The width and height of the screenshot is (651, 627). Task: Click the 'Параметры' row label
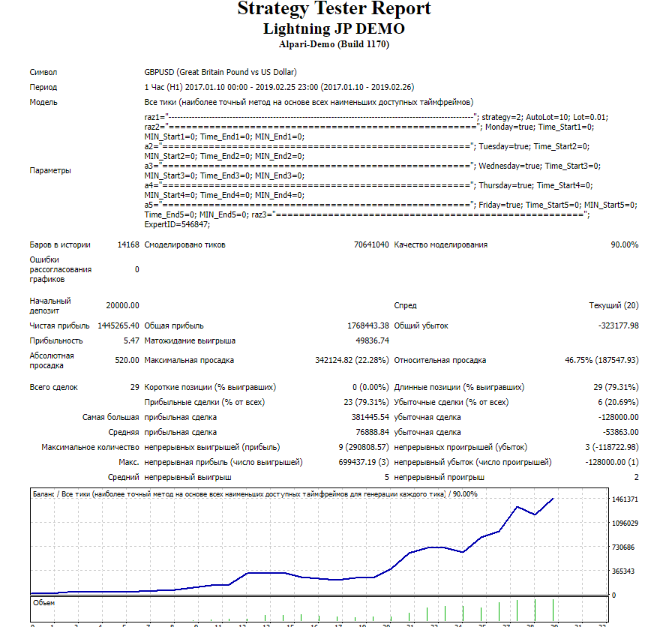50,170
